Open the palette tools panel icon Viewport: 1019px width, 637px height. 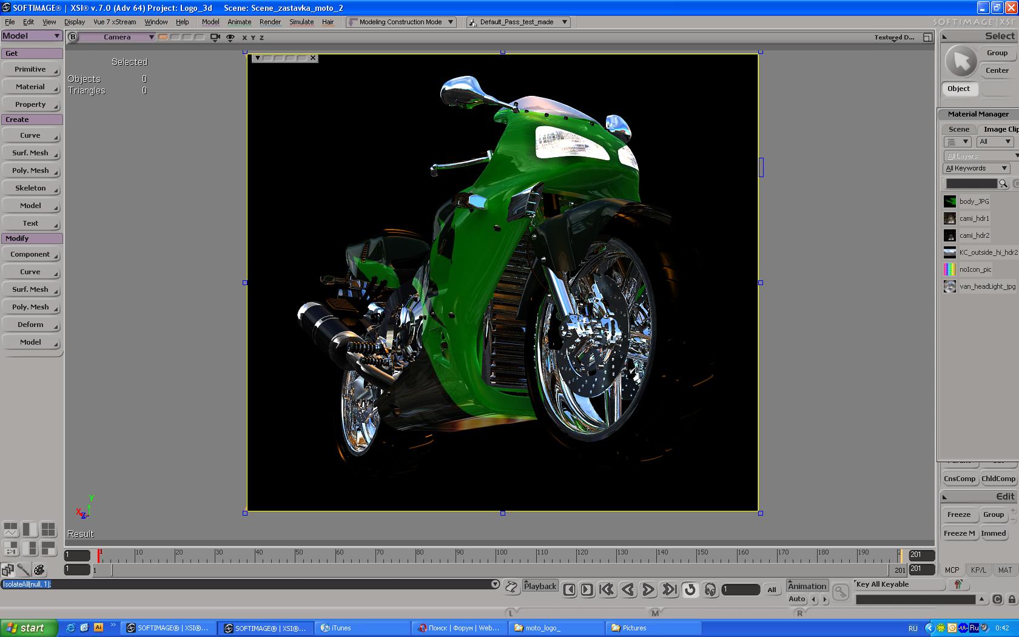click(39, 570)
